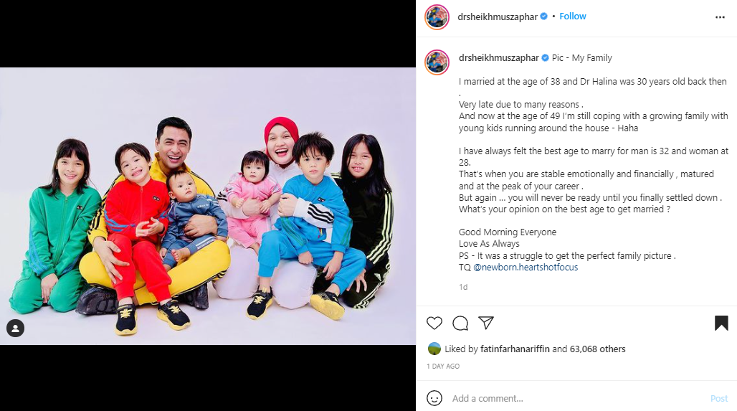Open drsheikhmuszaphar profile from header username
This screenshot has width=737, height=411.
[x=498, y=17]
